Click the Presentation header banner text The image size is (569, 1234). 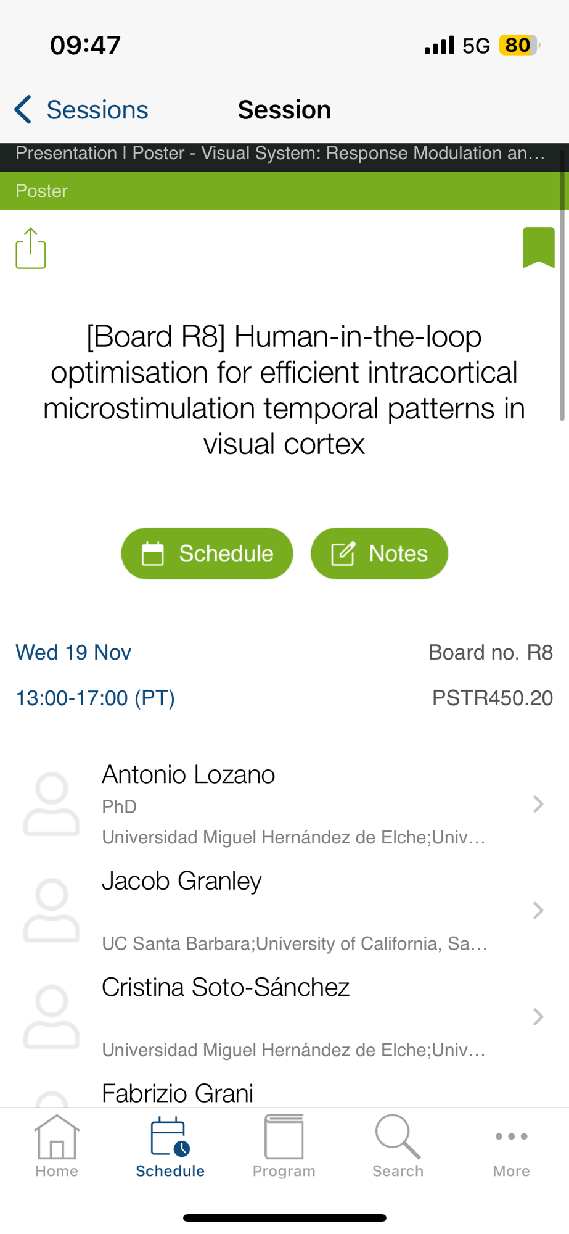pyautogui.click(x=280, y=154)
